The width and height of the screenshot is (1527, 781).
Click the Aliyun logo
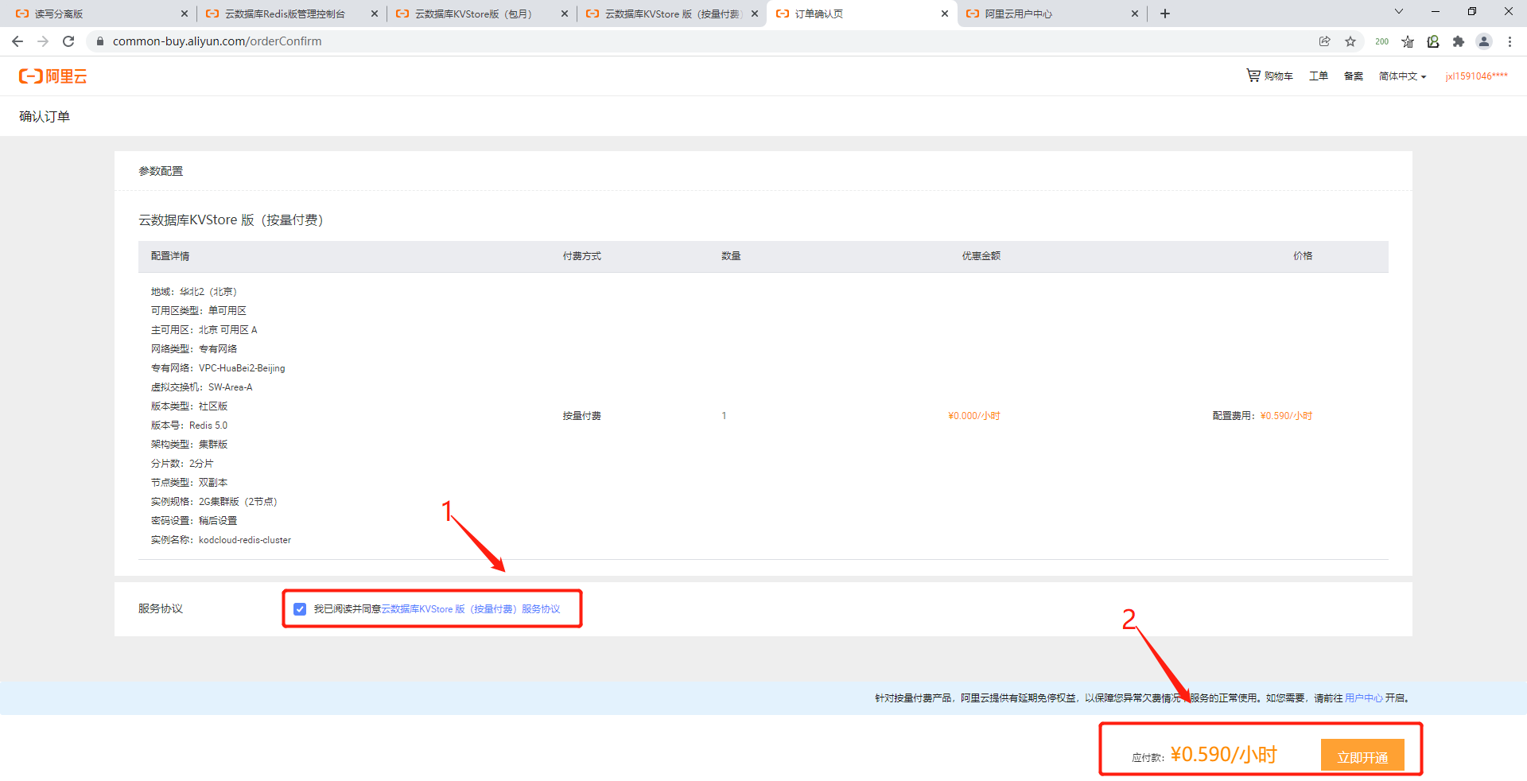point(52,76)
